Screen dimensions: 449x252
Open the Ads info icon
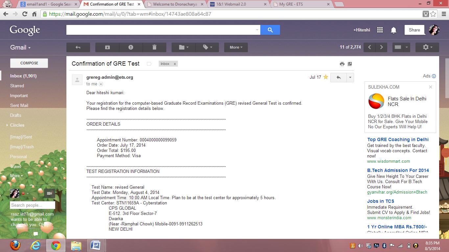pos(434,76)
